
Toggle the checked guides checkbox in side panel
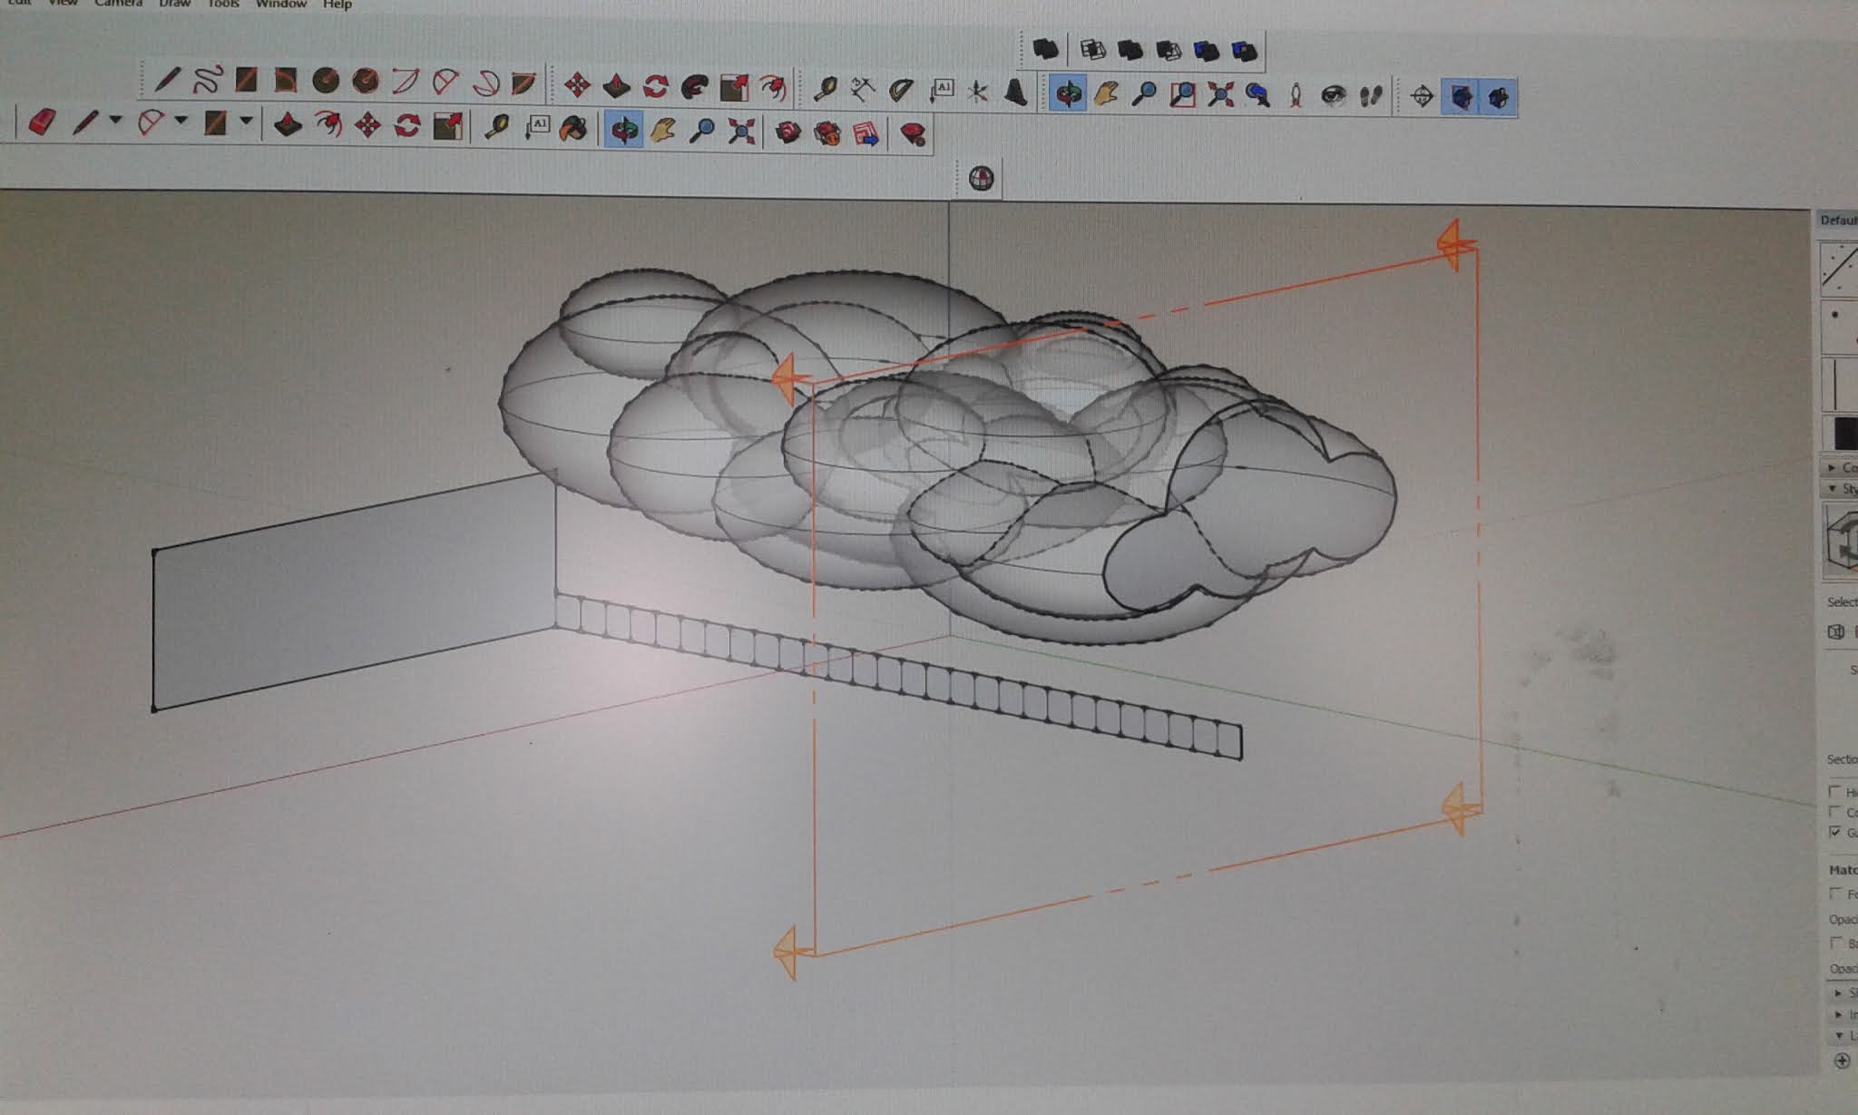[x=1835, y=831]
